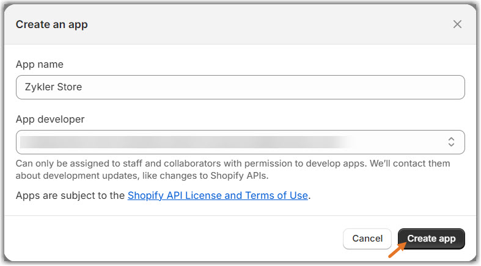Screen dimensions: 481x266
Task: Click the "Shopify APIs" help text line
Action: [142, 176]
